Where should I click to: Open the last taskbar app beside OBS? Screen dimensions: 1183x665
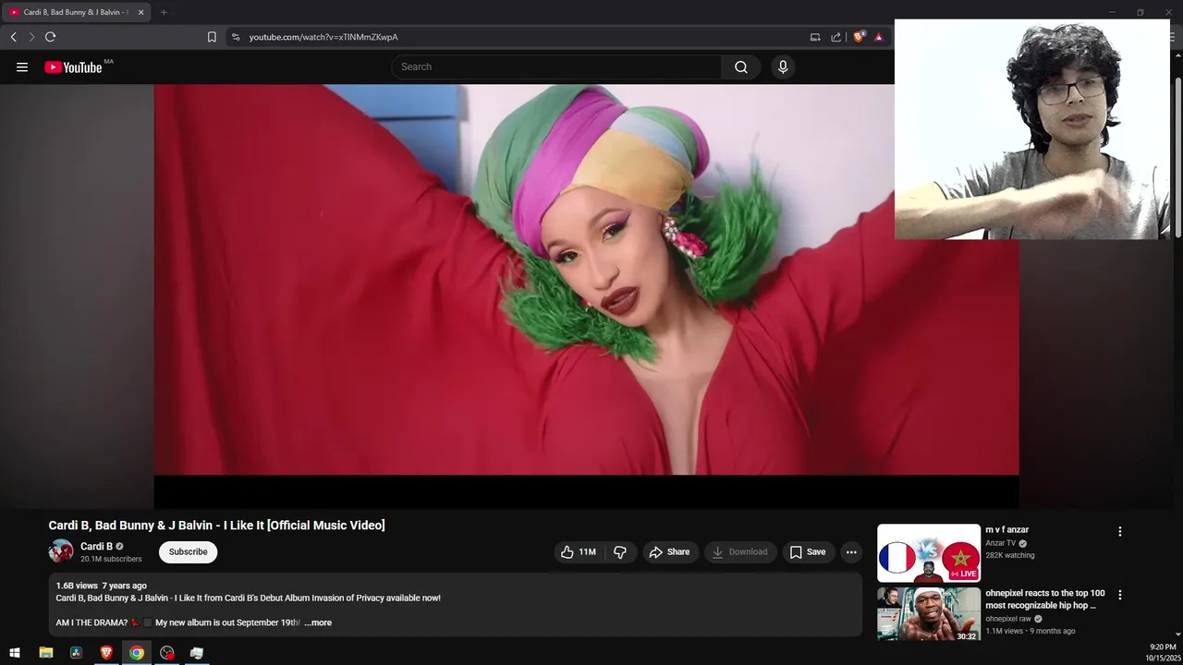(x=197, y=653)
